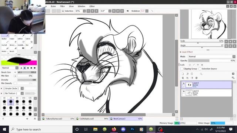Screen dimensions: 237x133
Task: Select the flattest brush edge shape
Action: 34,68
